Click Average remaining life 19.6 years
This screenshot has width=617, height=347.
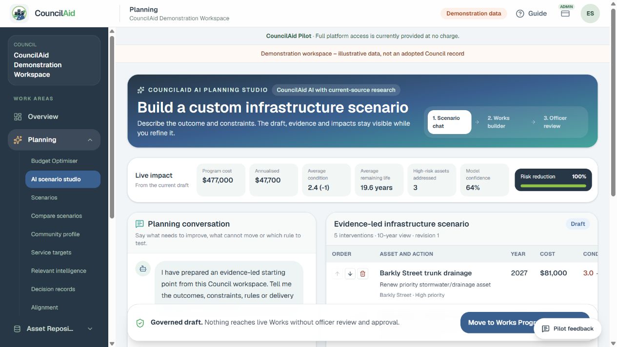click(x=379, y=180)
